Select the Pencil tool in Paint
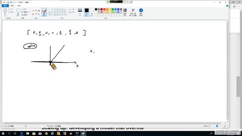This screenshot has height=136, width=242. [33, 11]
